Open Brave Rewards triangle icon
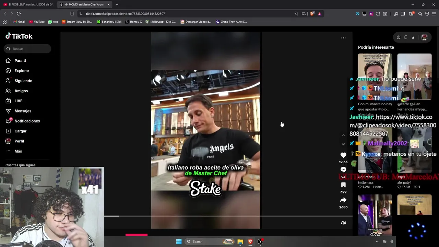439x247 pixels. pyautogui.click(x=319, y=14)
